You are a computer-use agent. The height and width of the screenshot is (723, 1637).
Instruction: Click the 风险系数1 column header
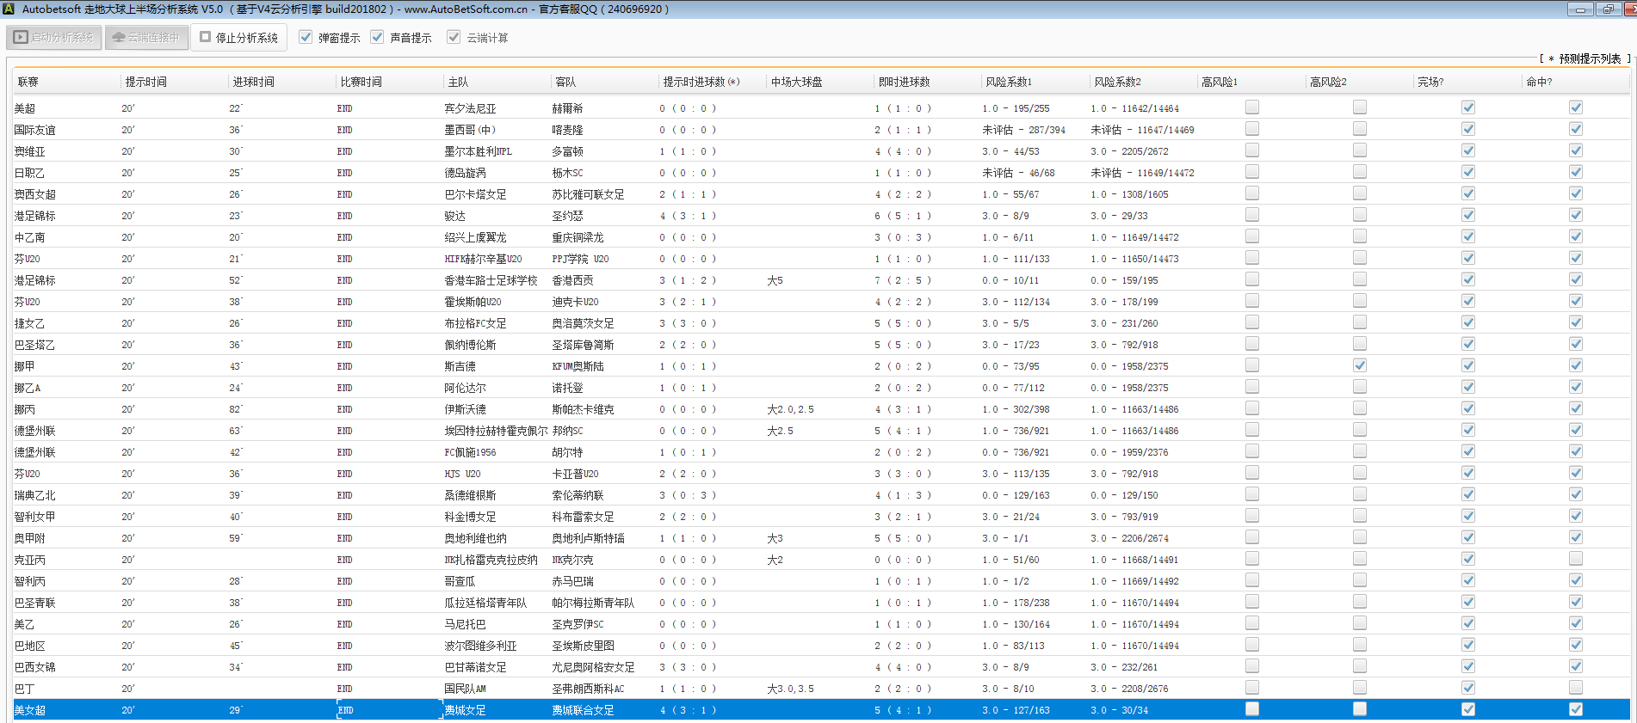(x=1009, y=82)
